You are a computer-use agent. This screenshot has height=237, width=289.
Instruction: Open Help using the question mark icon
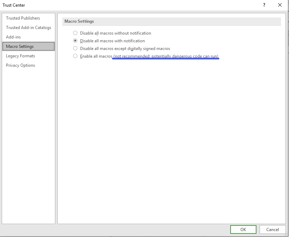point(264,5)
